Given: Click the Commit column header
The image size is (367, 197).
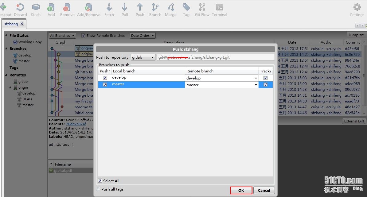Looking at the screenshot, I should click(353, 42).
